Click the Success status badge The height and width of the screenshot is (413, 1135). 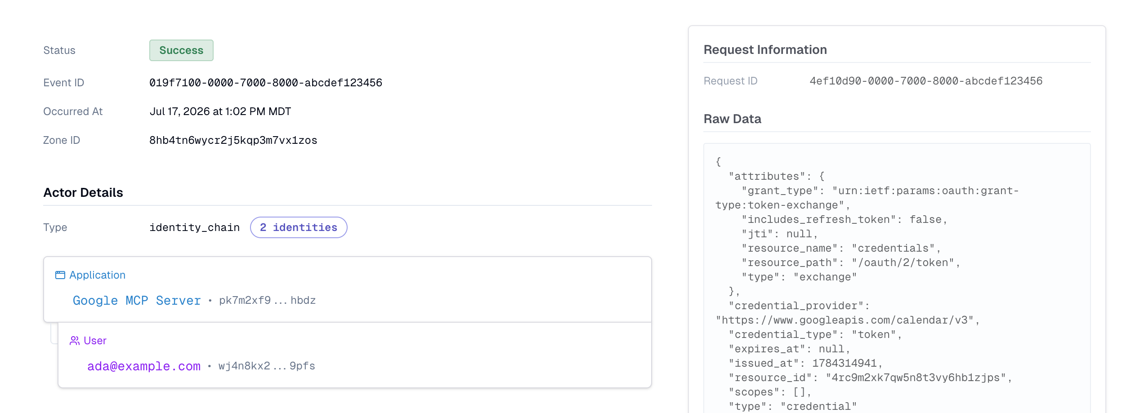[x=181, y=50]
